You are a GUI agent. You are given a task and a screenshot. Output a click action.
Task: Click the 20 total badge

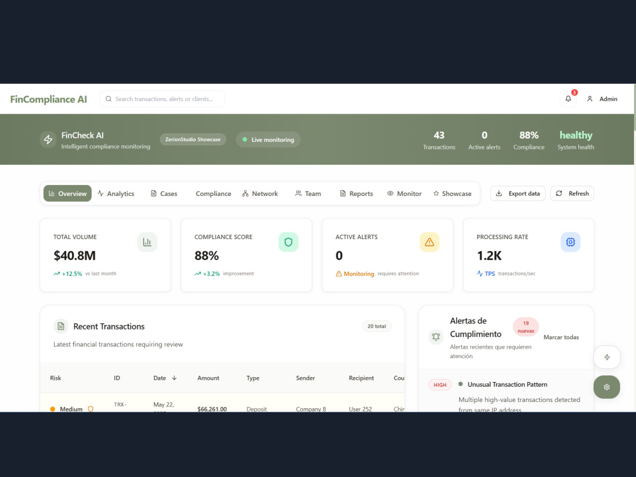pos(377,326)
